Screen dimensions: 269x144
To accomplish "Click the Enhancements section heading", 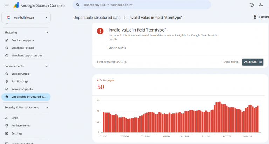I will [14, 66].
